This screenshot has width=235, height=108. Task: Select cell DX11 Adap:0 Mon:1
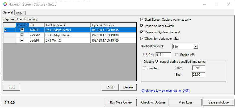[x=68, y=30]
